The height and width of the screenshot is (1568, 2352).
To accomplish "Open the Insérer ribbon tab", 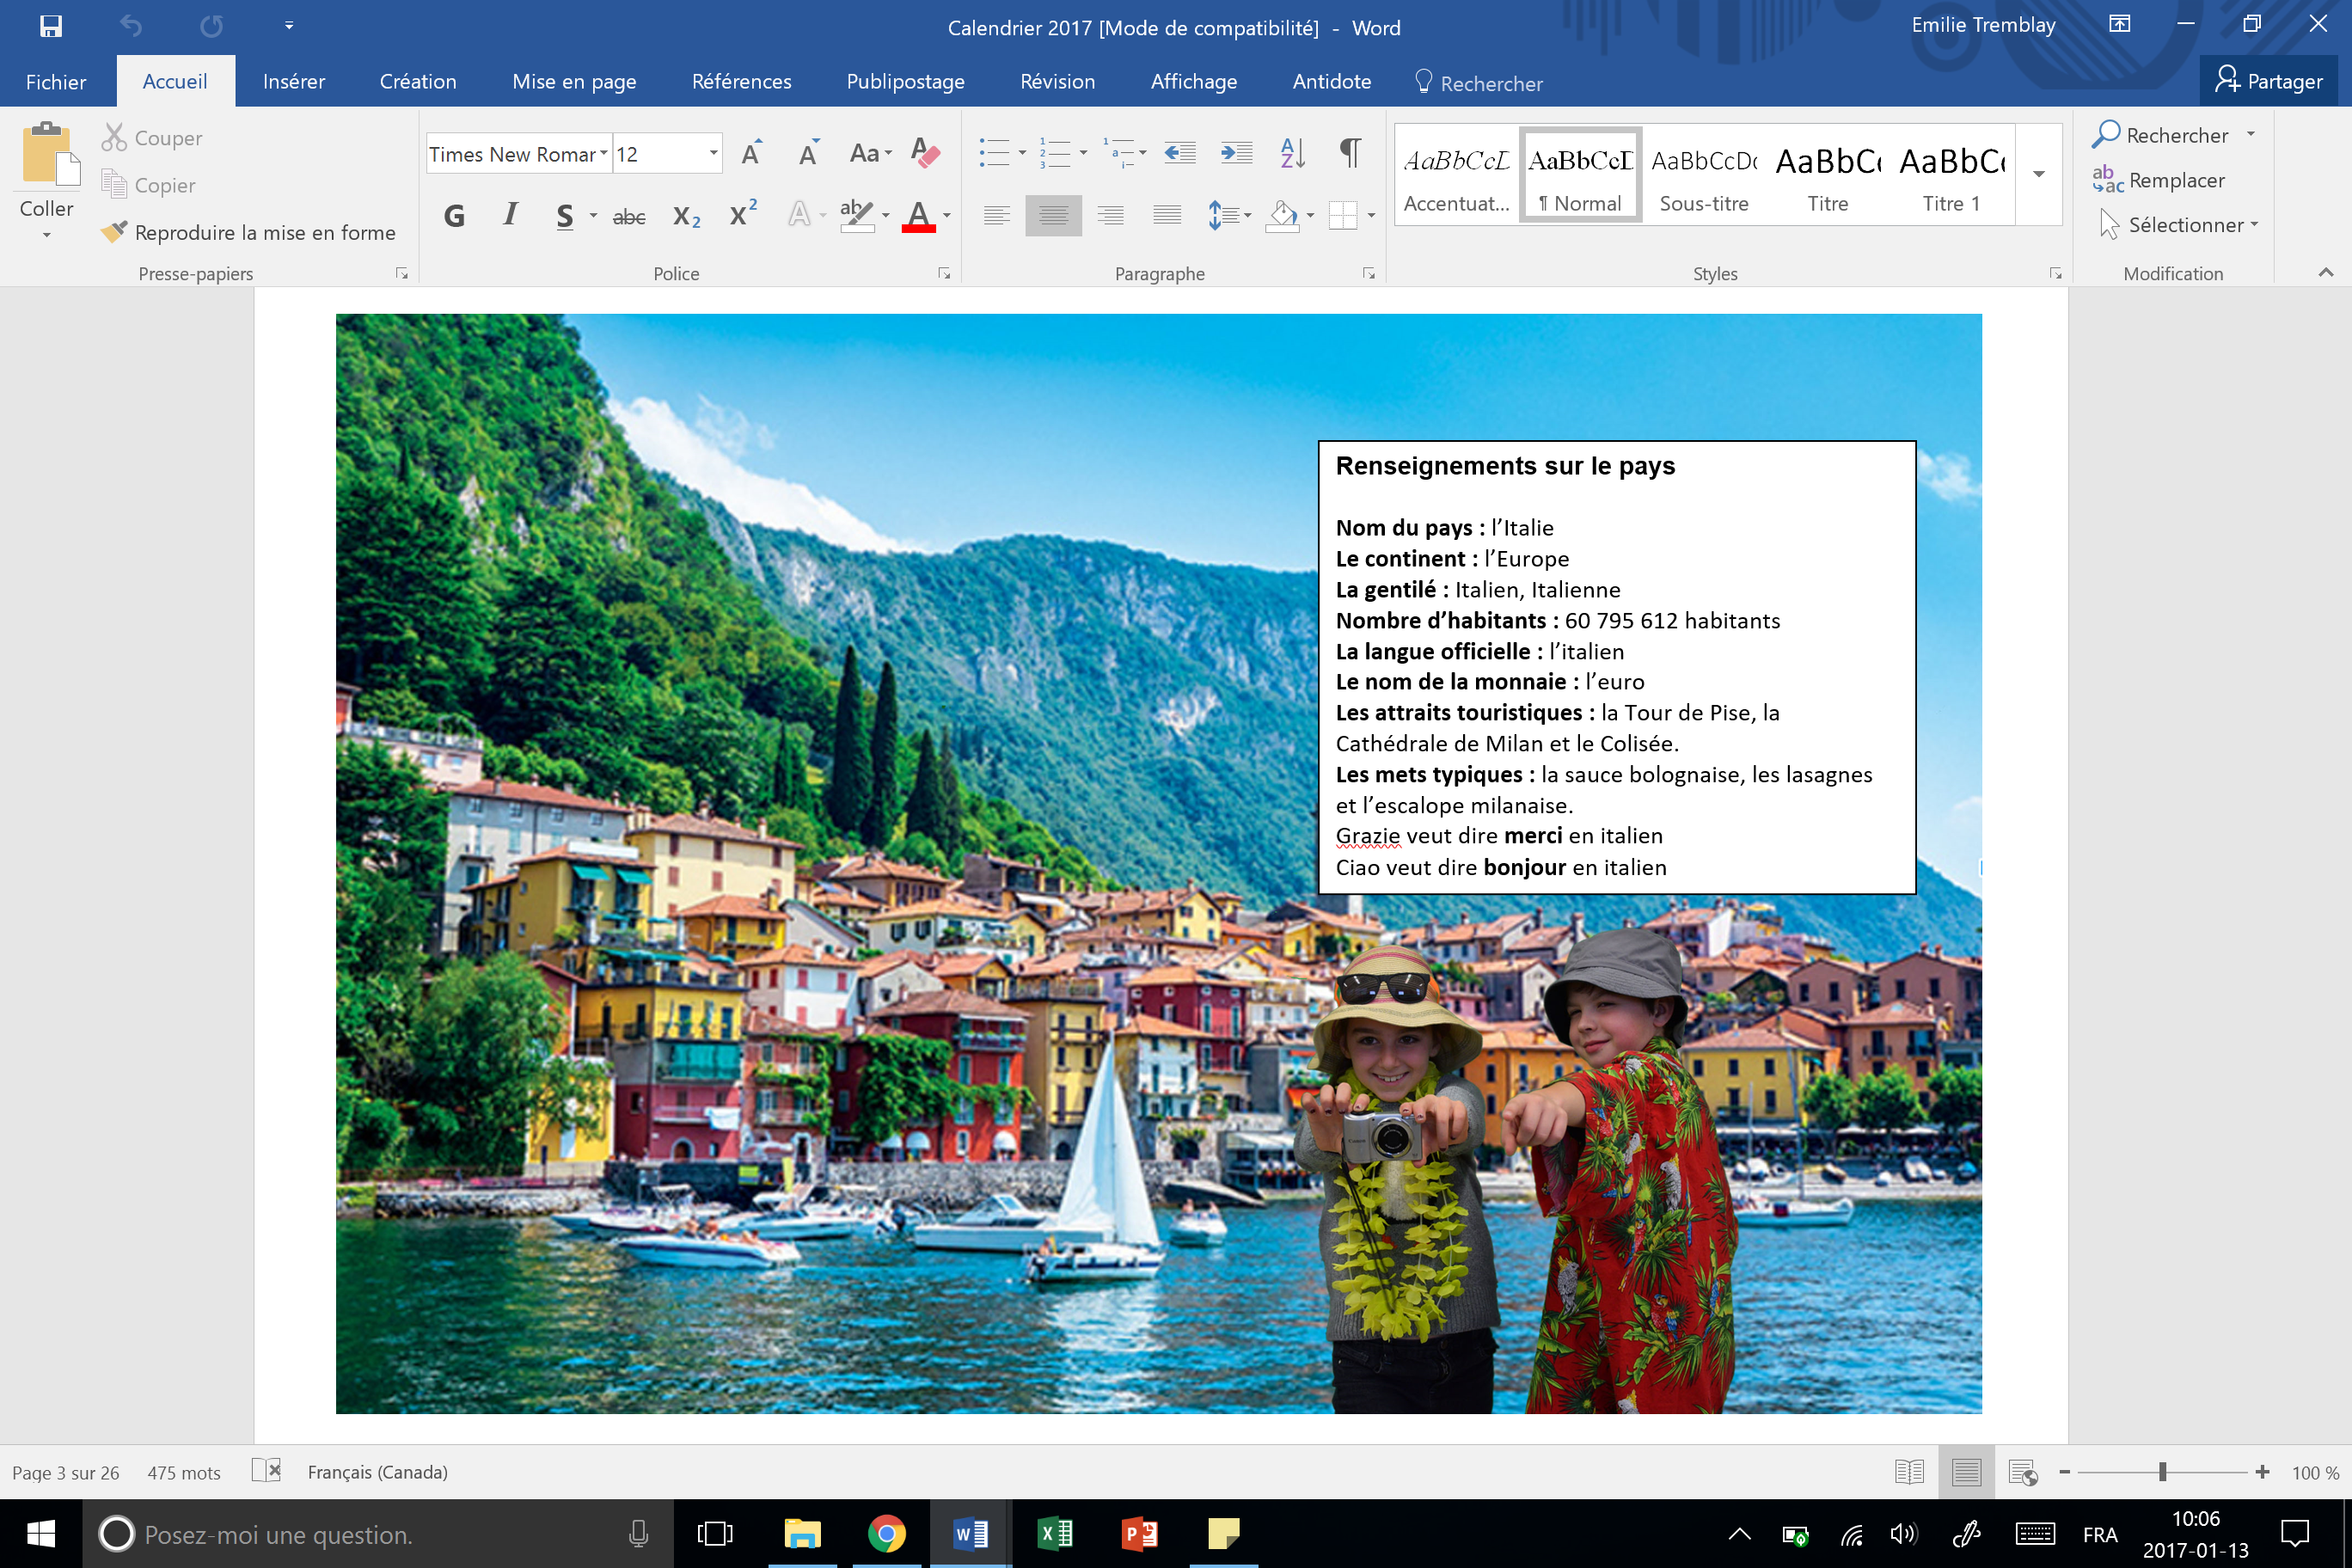I will [293, 82].
